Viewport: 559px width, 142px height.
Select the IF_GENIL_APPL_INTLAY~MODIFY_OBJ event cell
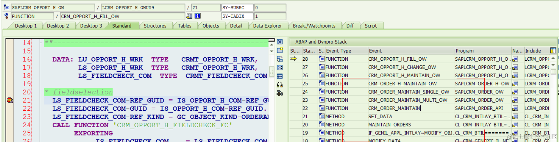[411, 133]
